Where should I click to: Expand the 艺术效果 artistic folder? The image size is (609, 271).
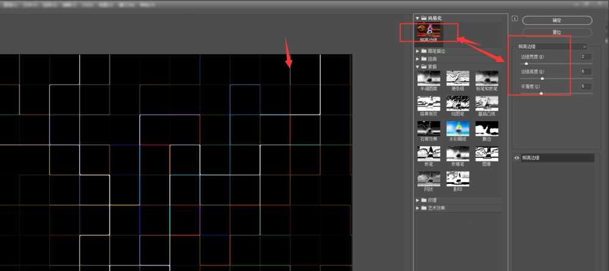click(418, 208)
